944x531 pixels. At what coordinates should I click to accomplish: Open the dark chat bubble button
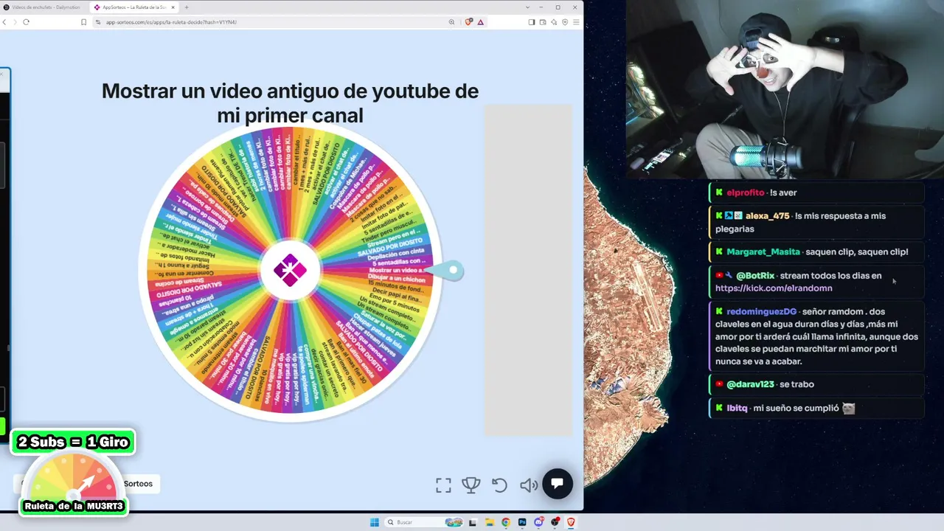point(558,484)
